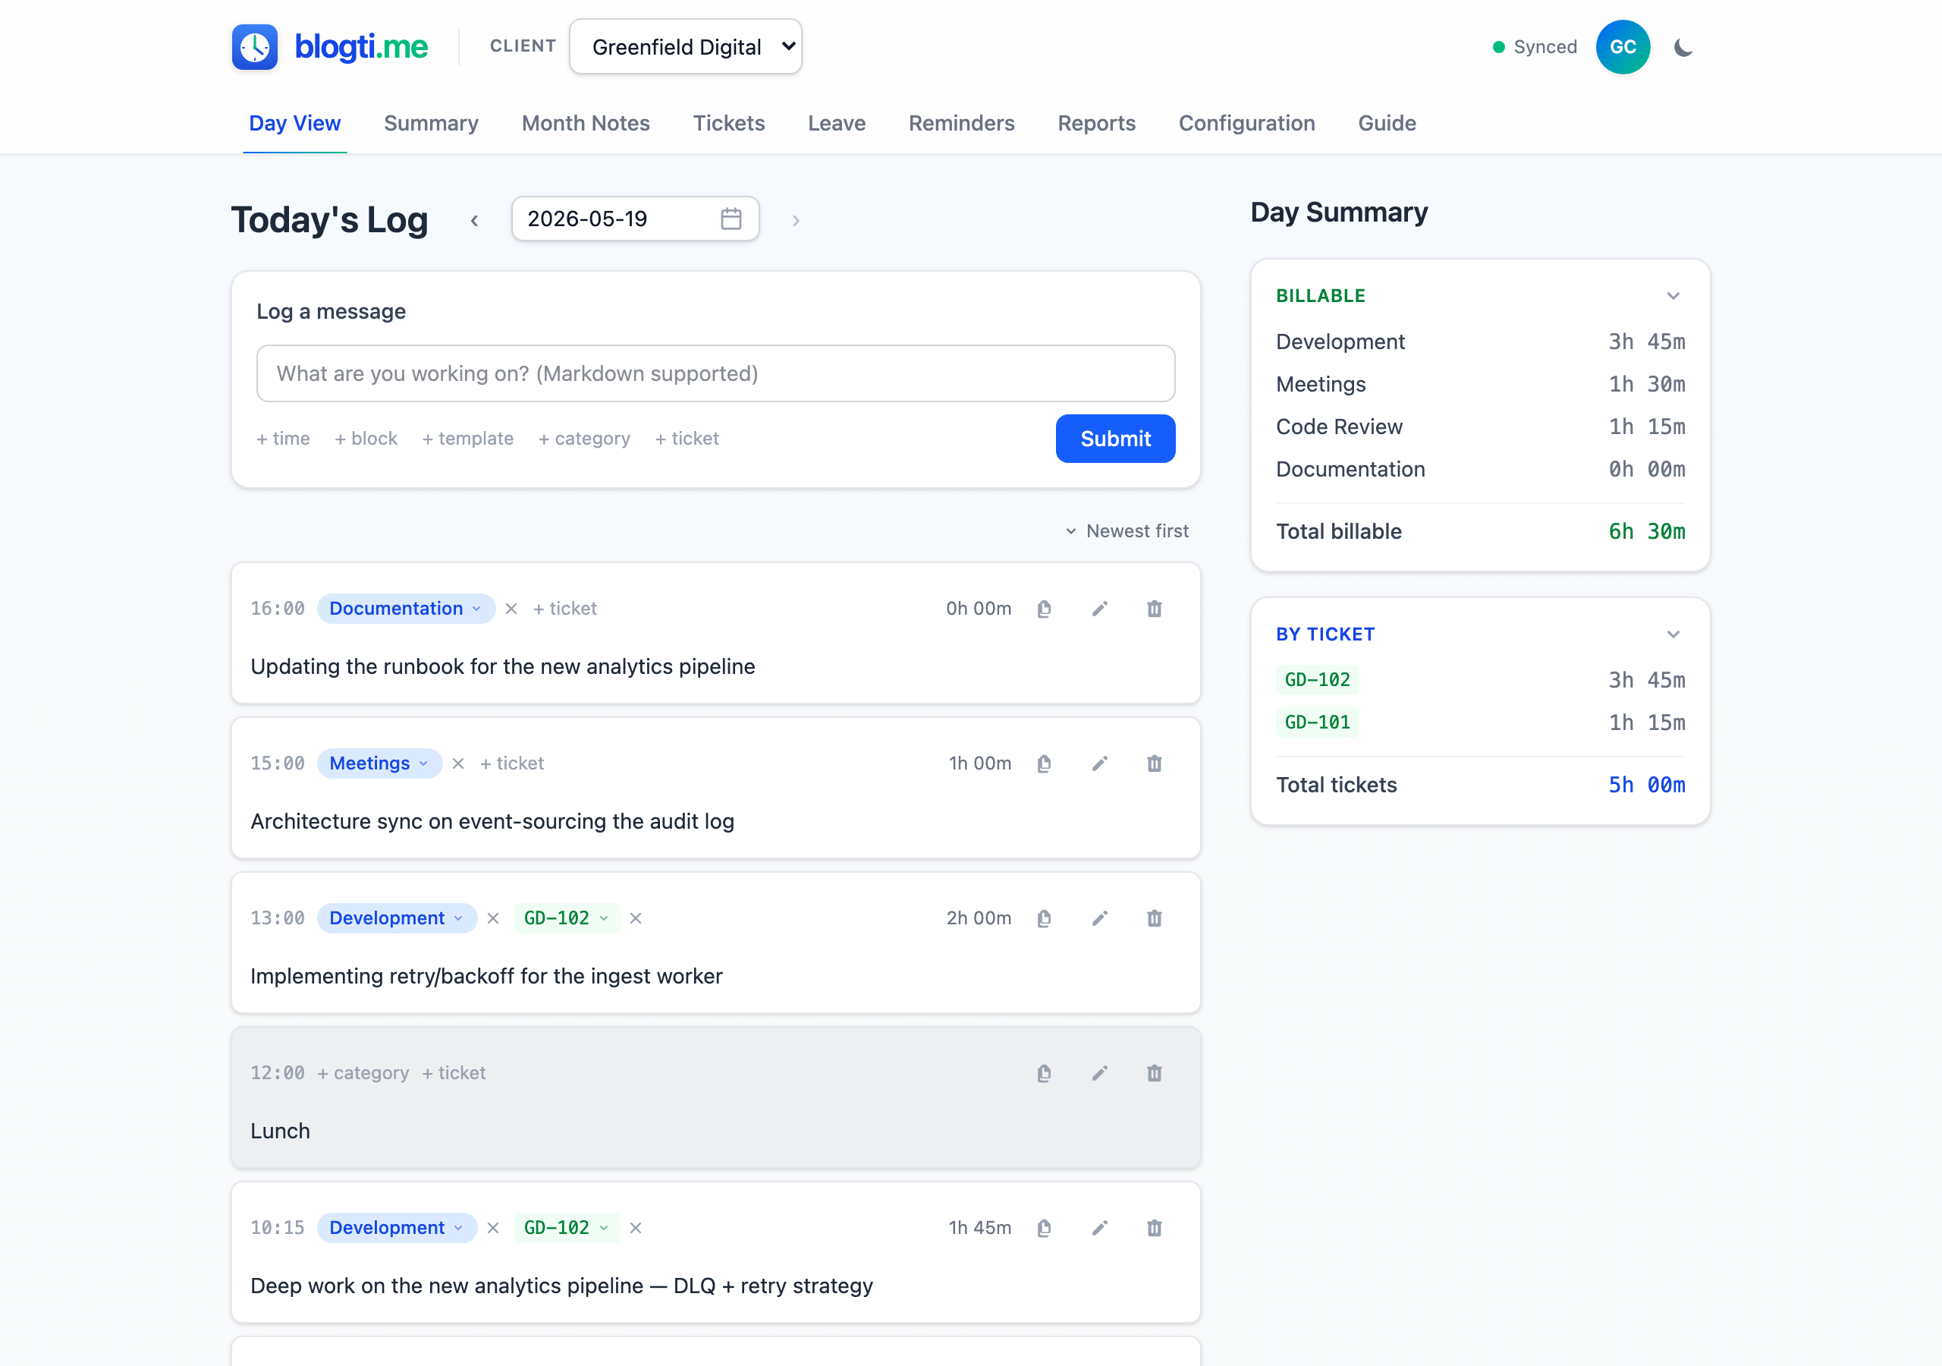This screenshot has height=1366, width=1942.
Task: Delete the 10:15 Deep work entry
Action: coord(1154,1228)
